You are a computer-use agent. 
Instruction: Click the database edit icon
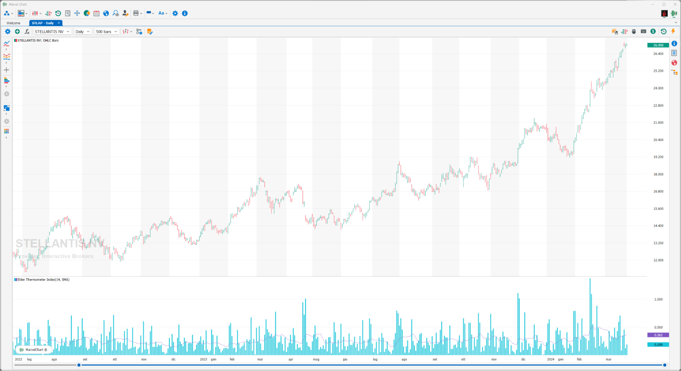(150, 32)
